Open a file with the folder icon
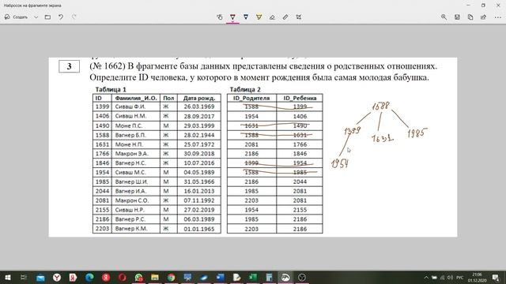The height and width of the screenshot is (284, 506). 47,17
